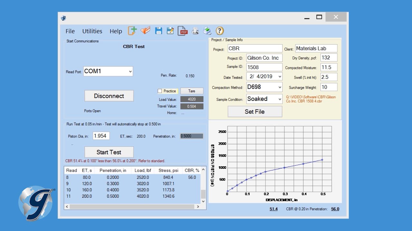Image resolution: width=412 pixels, height=231 pixels.
Task: Close the CBR application window
Action: pyautogui.click(x=336, y=17)
